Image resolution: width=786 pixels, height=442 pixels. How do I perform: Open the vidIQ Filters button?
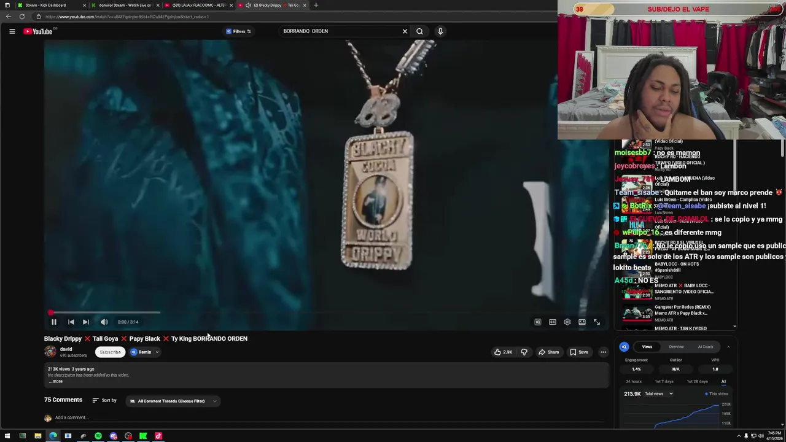(238, 31)
